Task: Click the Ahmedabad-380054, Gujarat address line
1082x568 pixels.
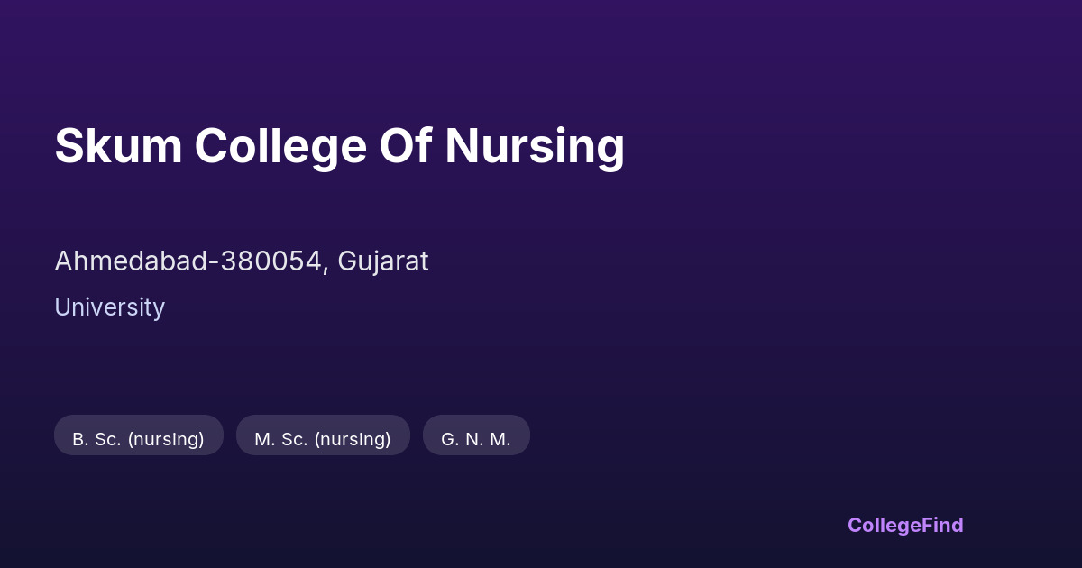Action: (242, 261)
